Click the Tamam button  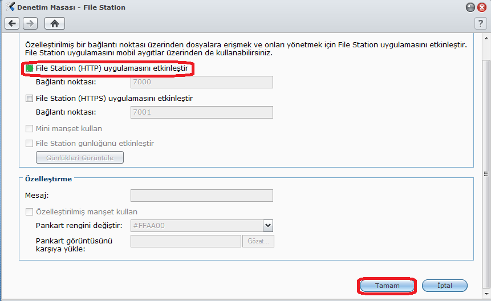[x=387, y=285]
